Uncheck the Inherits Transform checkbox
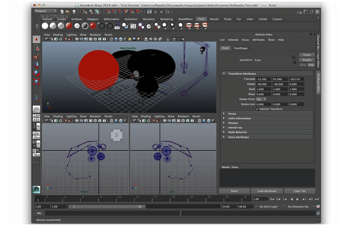The height and width of the screenshot is (225, 338). pos(257,109)
